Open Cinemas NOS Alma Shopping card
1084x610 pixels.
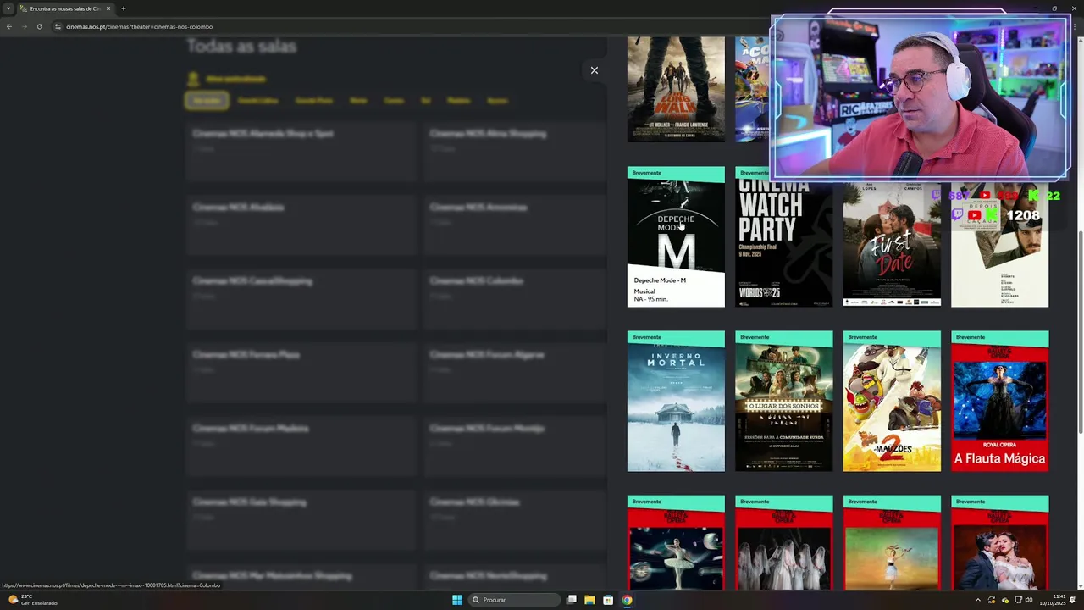click(x=514, y=152)
